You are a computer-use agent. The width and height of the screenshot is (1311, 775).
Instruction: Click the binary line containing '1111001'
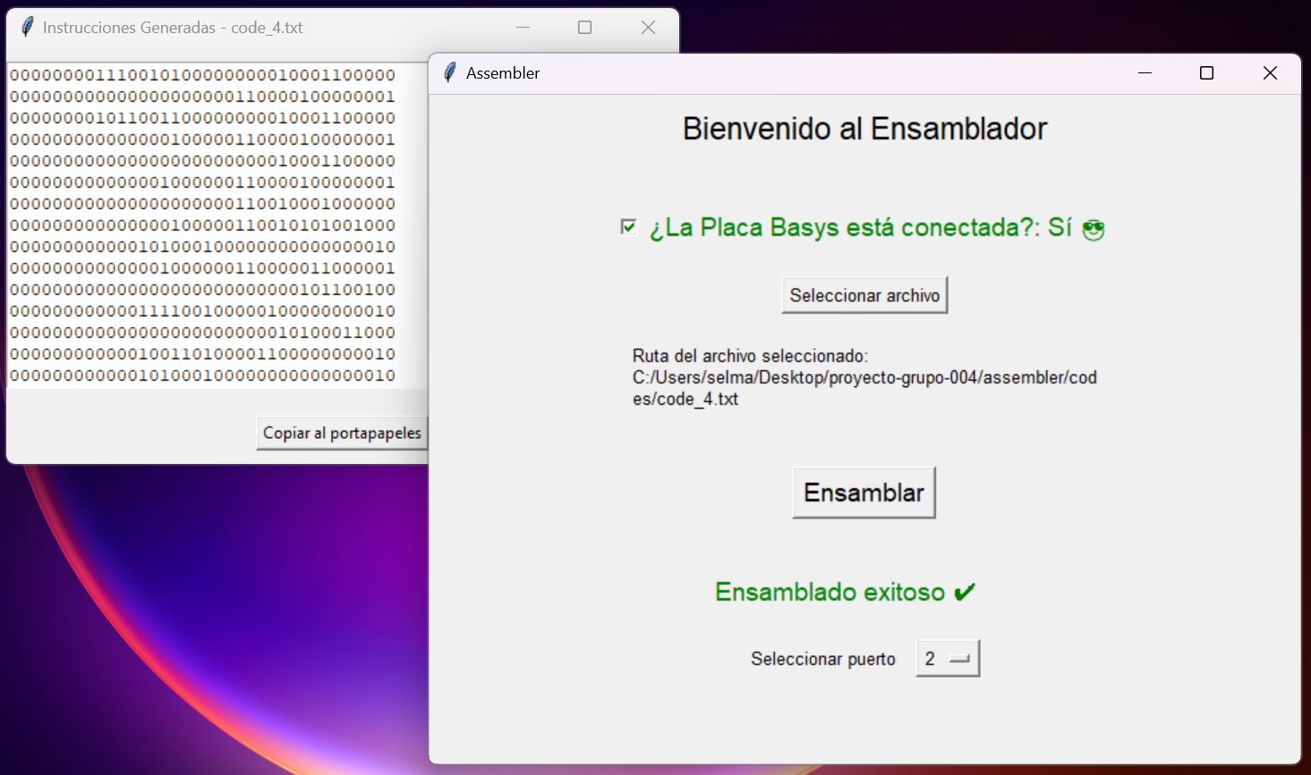pyautogui.click(x=202, y=311)
